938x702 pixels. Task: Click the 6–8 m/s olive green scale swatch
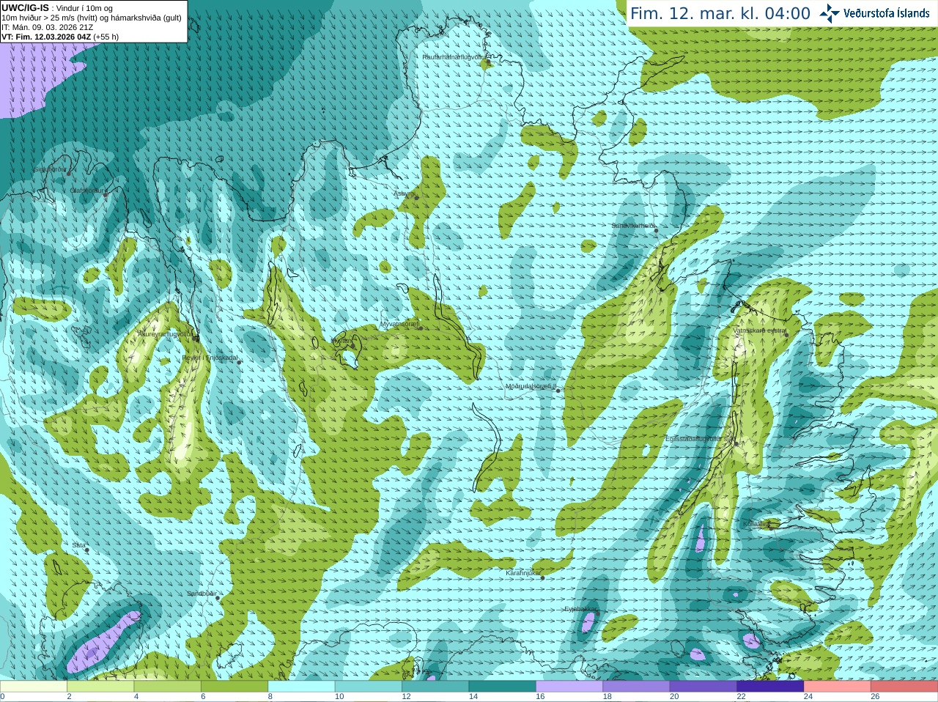pos(234,687)
